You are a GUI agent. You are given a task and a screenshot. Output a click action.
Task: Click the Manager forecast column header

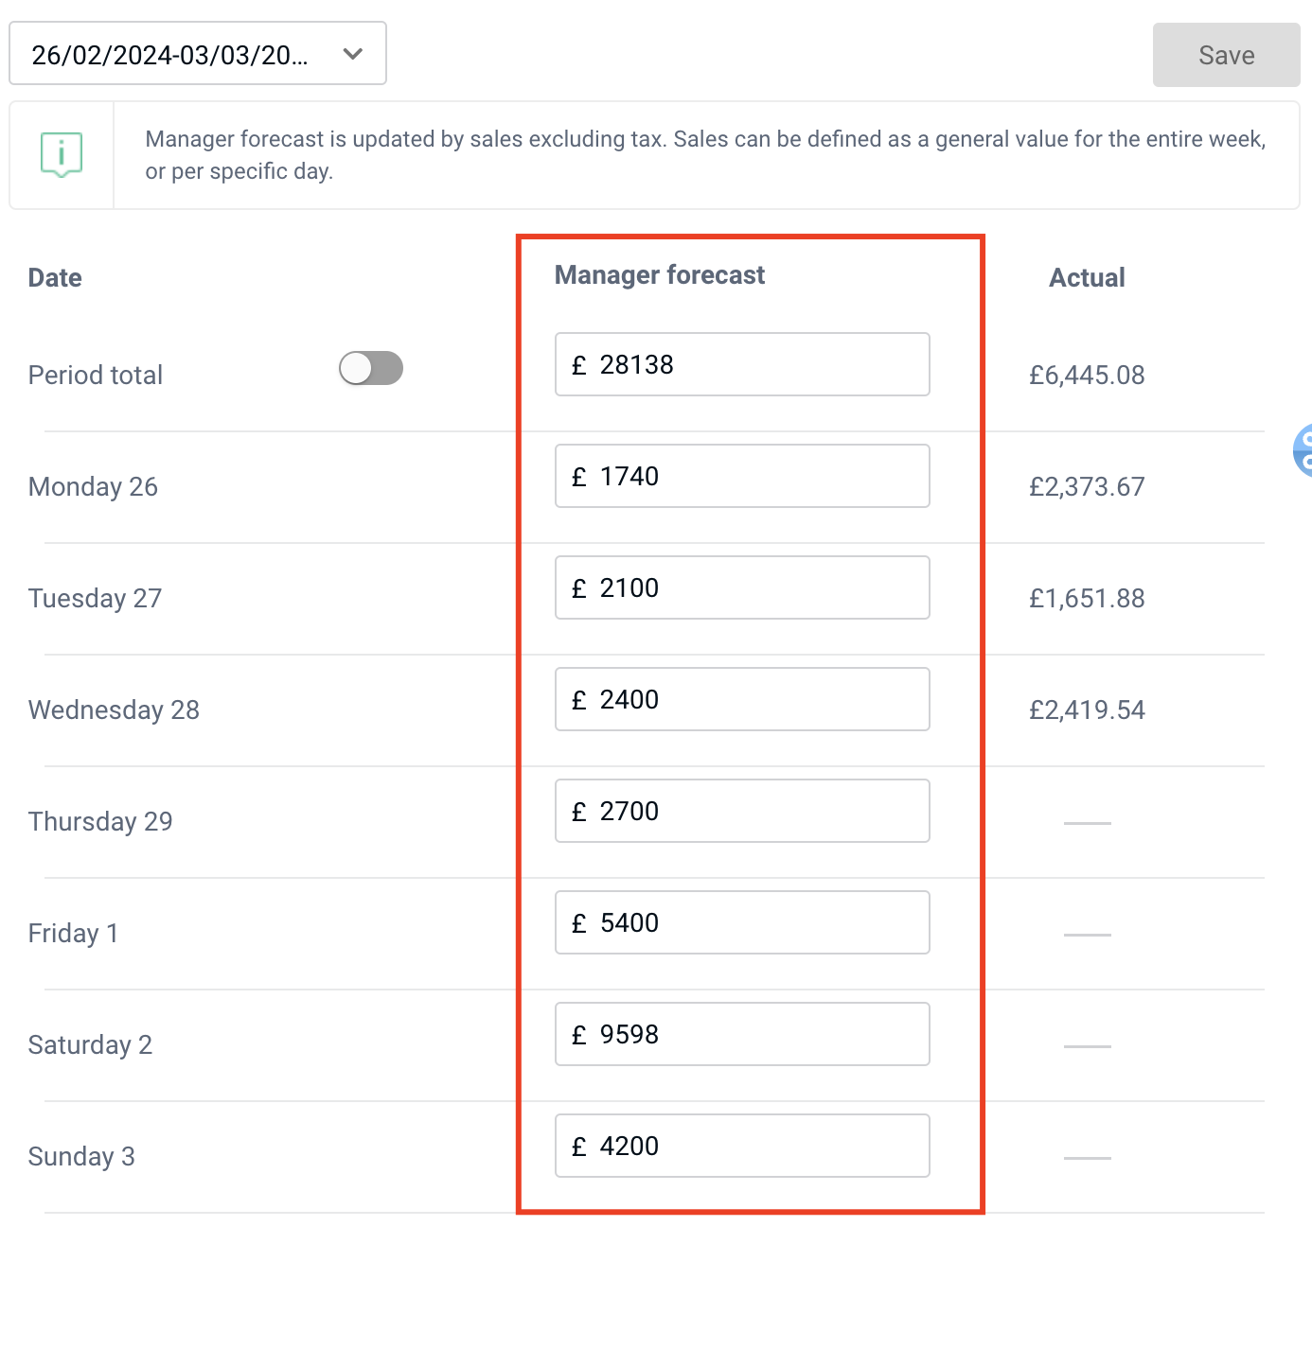pos(660,275)
